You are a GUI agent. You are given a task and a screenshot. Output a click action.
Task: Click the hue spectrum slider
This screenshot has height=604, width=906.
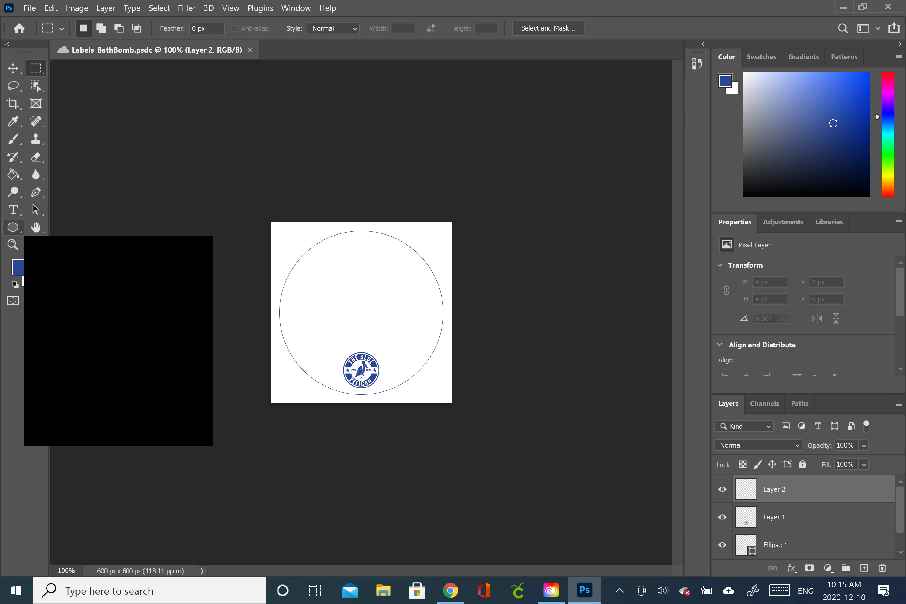pyautogui.click(x=888, y=134)
